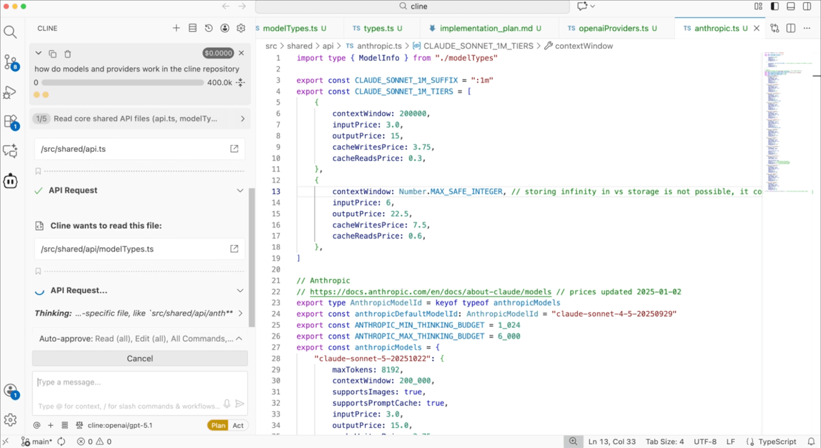Open /src/shared/api.ts via its external link icon

(x=234, y=149)
